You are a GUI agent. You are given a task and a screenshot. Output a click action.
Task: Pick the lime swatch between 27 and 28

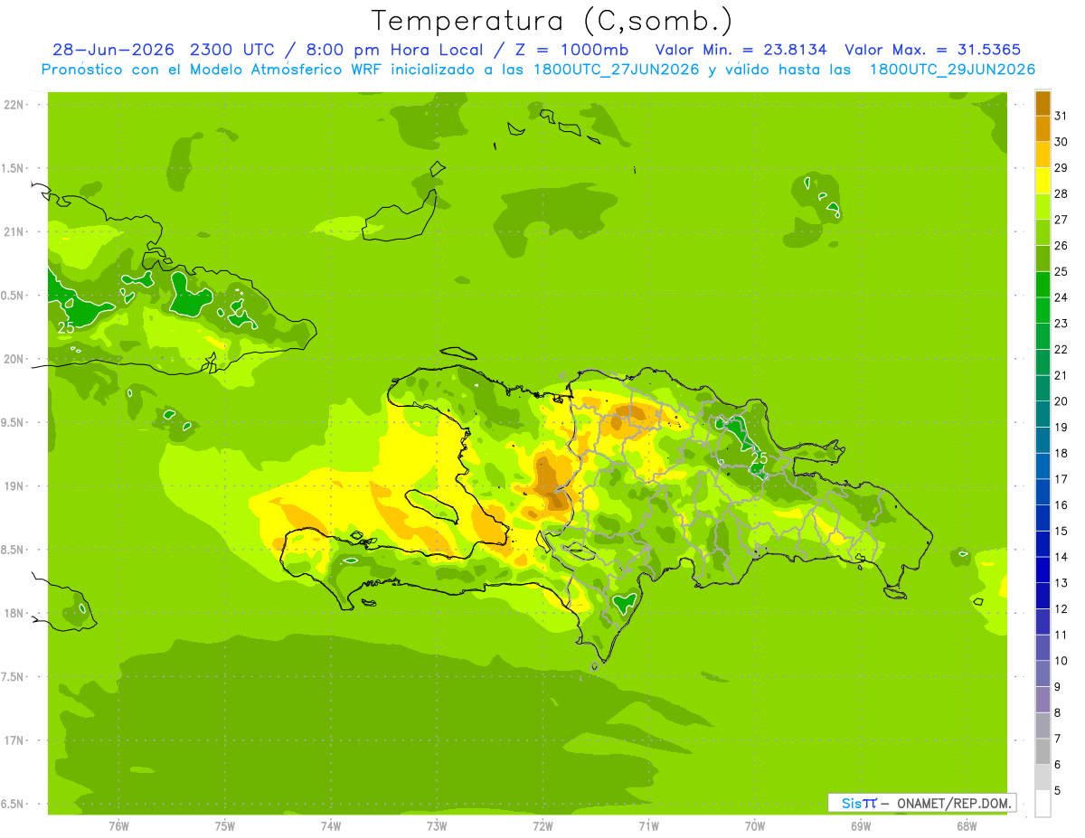[x=1043, y=208]
